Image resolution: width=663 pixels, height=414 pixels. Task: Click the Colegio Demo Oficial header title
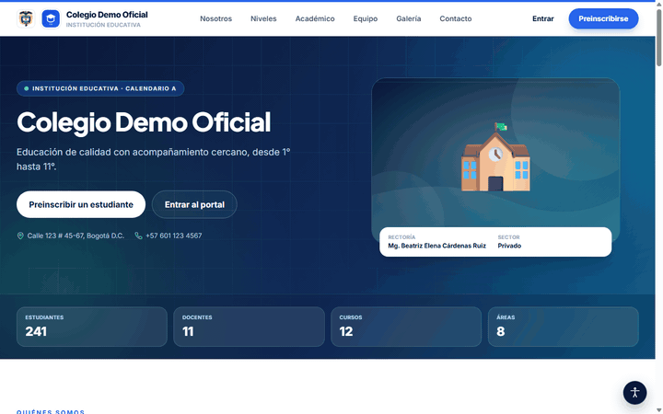point(107,15)
